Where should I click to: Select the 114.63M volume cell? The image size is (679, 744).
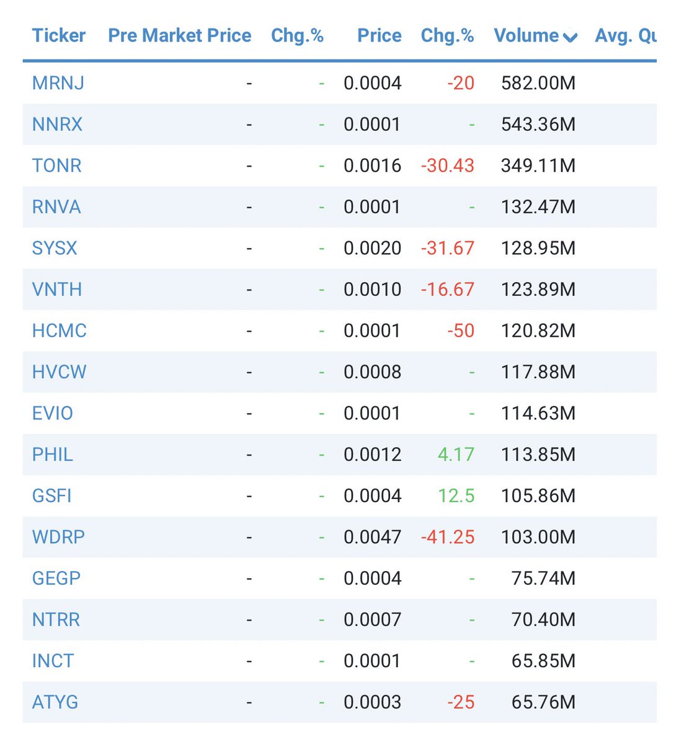(538, 413)
